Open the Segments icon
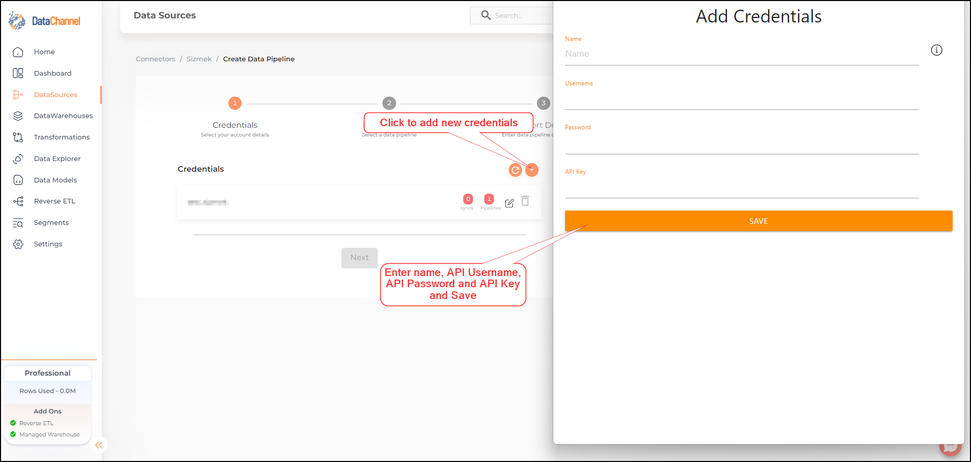The width and height of the screenshot is (971, 462). (18, 223)
